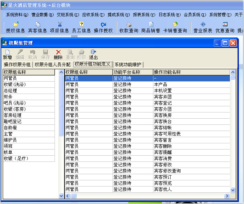Click 权限组管理 window title icon
Image resolution: width=244 pixels, height=204 pixels.
tap(5, 43)
